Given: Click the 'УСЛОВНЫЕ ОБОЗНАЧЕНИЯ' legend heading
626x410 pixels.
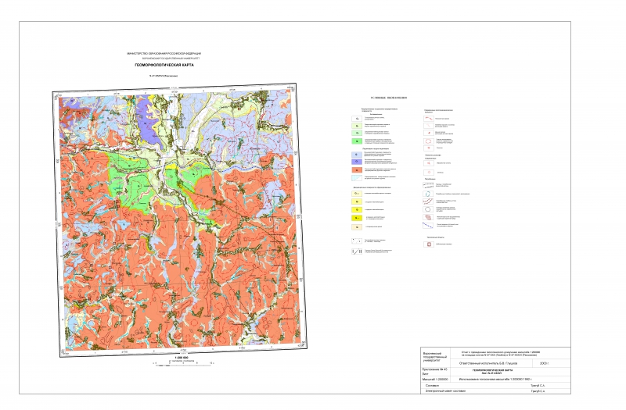Looking at the screenshot, I should [389, 98].
